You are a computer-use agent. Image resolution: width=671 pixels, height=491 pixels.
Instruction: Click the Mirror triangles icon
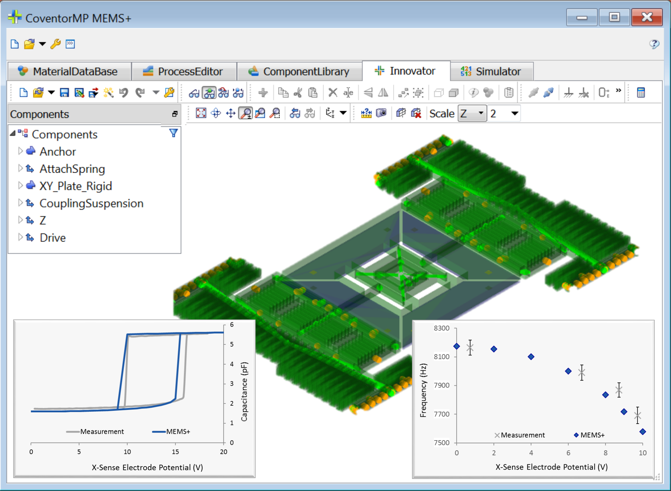coord(383,92)
